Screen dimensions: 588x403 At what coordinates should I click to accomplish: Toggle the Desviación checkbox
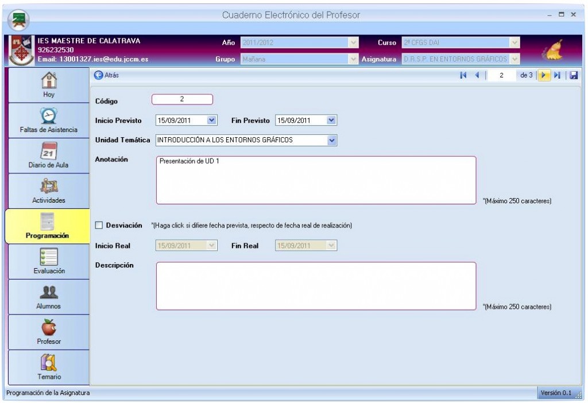[99, 225]
